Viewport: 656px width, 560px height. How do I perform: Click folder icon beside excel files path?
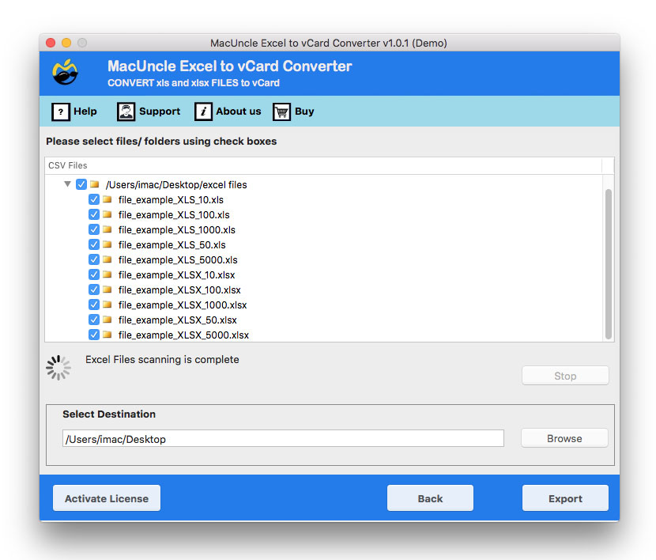click(x=94, y=184)
